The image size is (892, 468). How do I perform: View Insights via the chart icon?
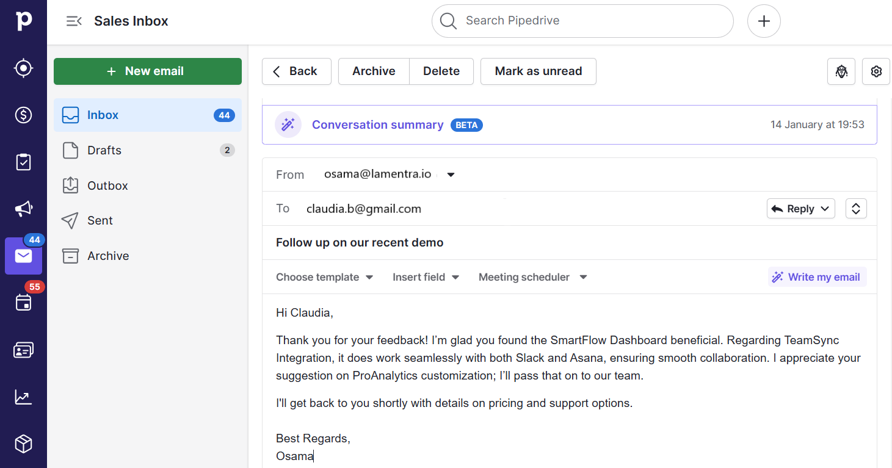pos(23,397)
